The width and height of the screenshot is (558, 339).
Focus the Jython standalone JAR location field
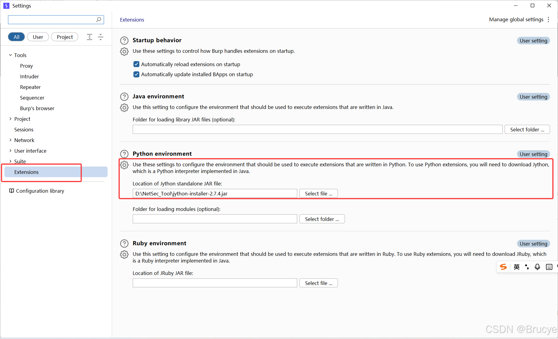pyautogui.click(x=215, y=193)
